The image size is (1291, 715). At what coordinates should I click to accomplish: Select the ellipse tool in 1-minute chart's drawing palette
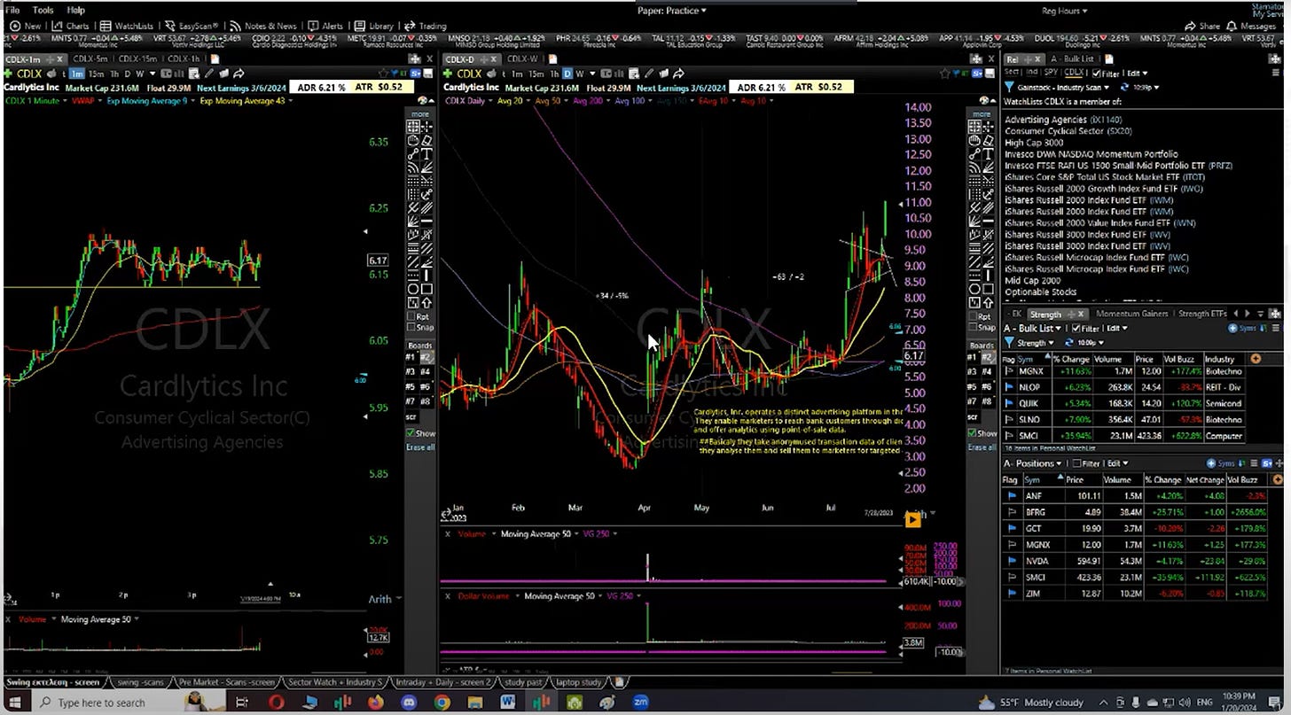click(x=412, y=289)
